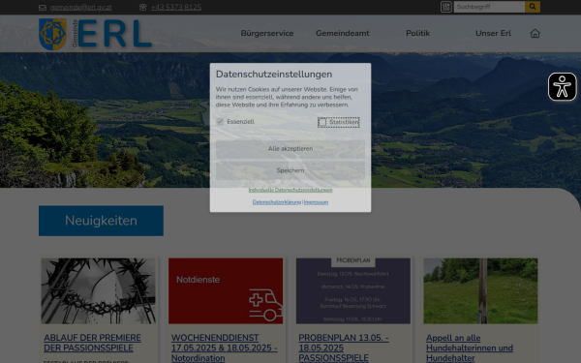Open the Probenplan thumbnail image
The width and height of the screenshot is (581, 363).
coord(353,290)
